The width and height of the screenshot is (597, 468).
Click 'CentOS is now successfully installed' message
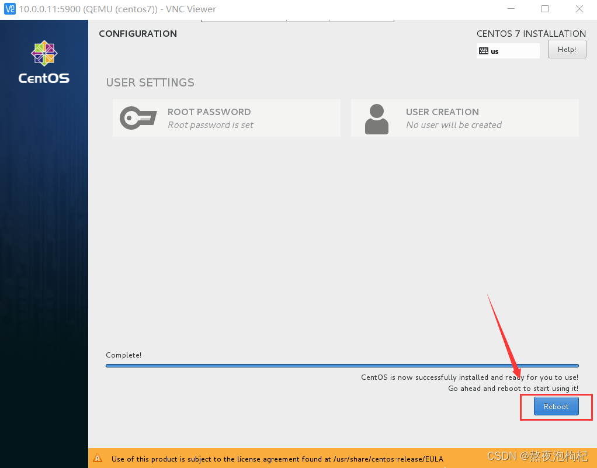coord(470,377)
